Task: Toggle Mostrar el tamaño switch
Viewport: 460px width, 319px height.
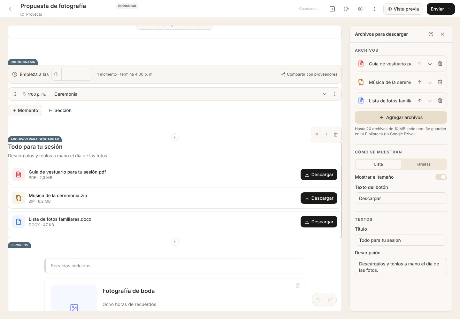Action: (x=441, y=177)
